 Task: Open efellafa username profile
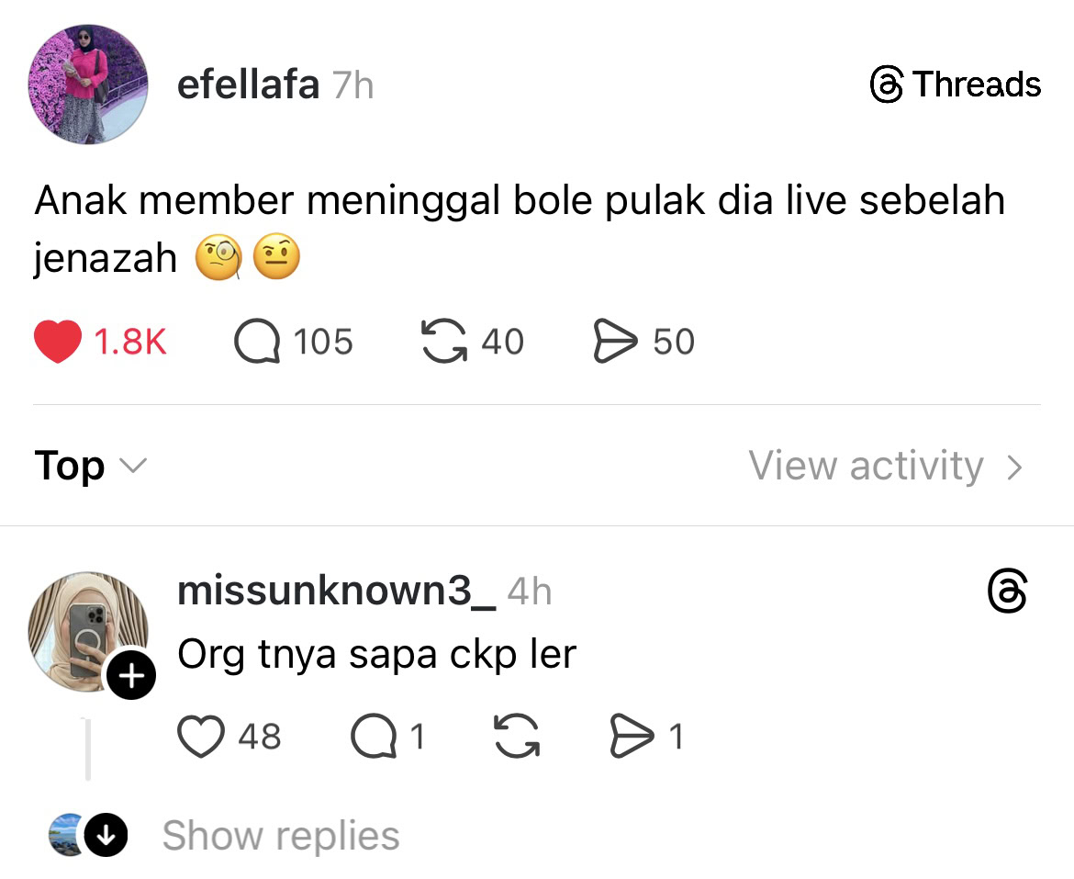[248, 85]
